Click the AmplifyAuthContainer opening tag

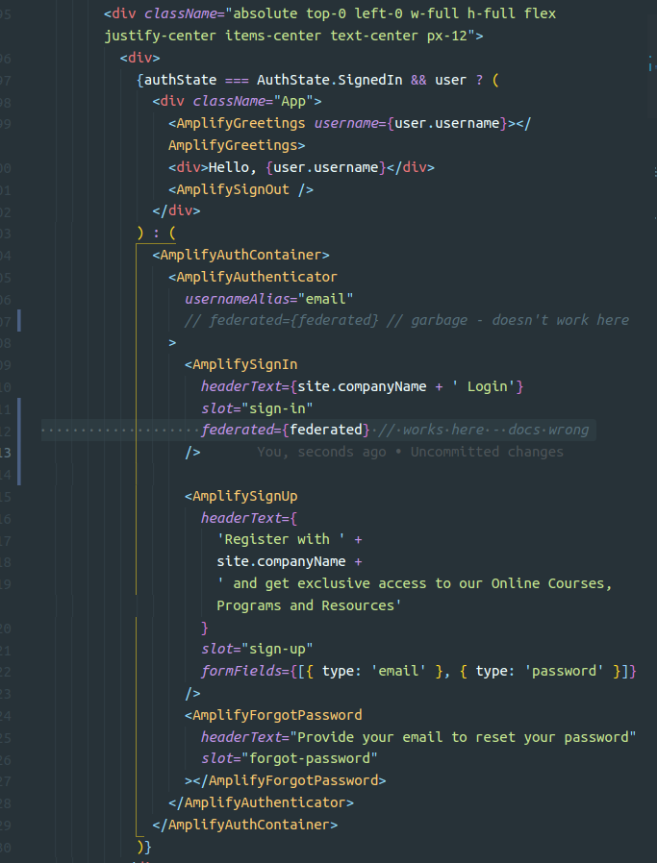point(240,255)
